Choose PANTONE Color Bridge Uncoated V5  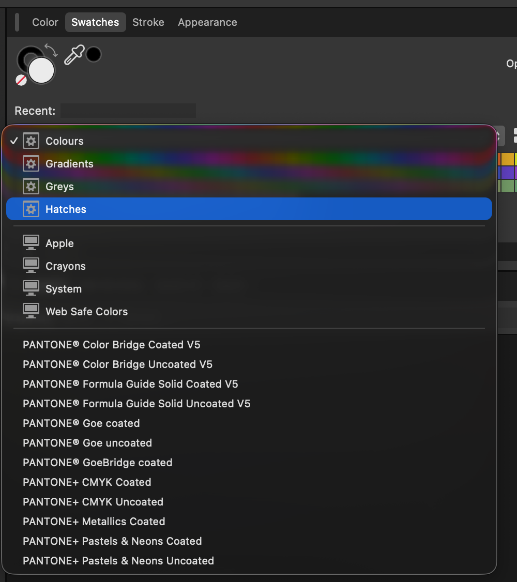coord(249,364)
